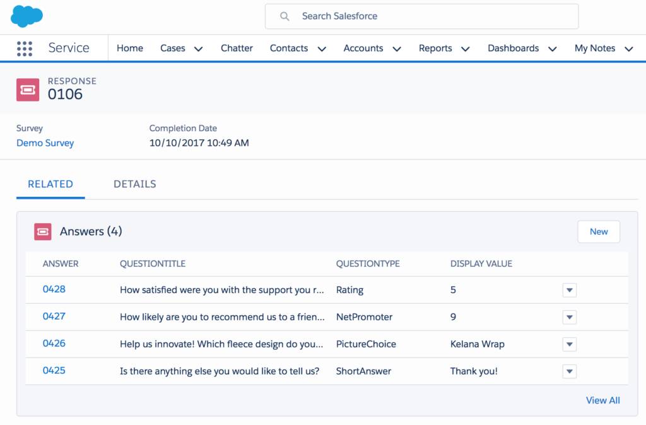This screenshot has height=425, width=646.
Task: Open row actions menu for answer 0425
Action: coord(570,371)
